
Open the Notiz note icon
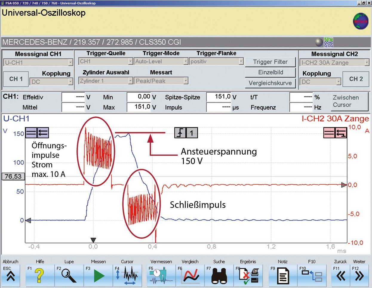coord(282,275)
